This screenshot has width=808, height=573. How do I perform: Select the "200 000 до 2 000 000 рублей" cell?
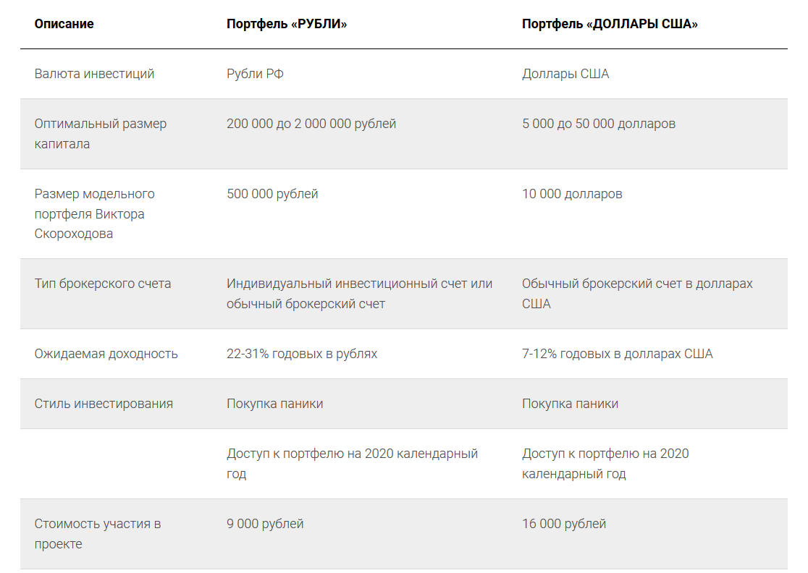click(x=311, y=124)
